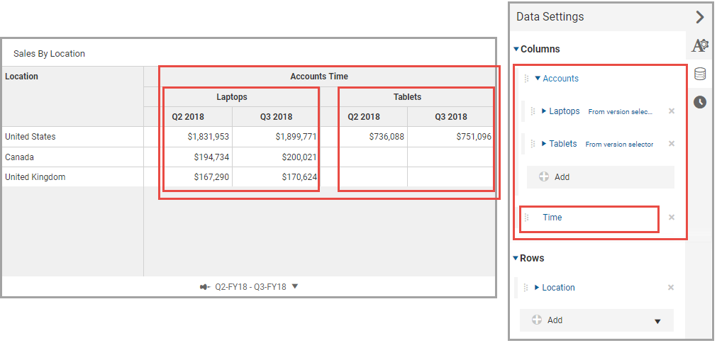Click Laptops 'From version selec...' text

pos(621,111)
